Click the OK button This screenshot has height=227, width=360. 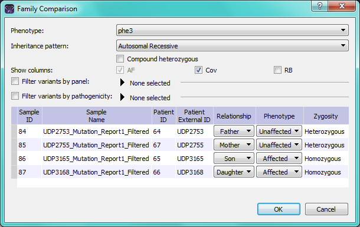tap(279, 209)
